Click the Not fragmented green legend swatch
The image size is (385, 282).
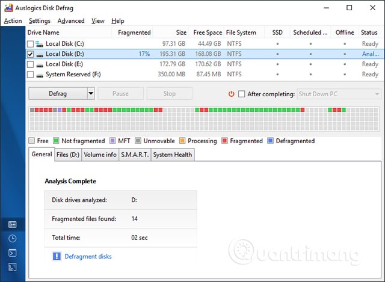pyautogui.click(x=56, y=141)
